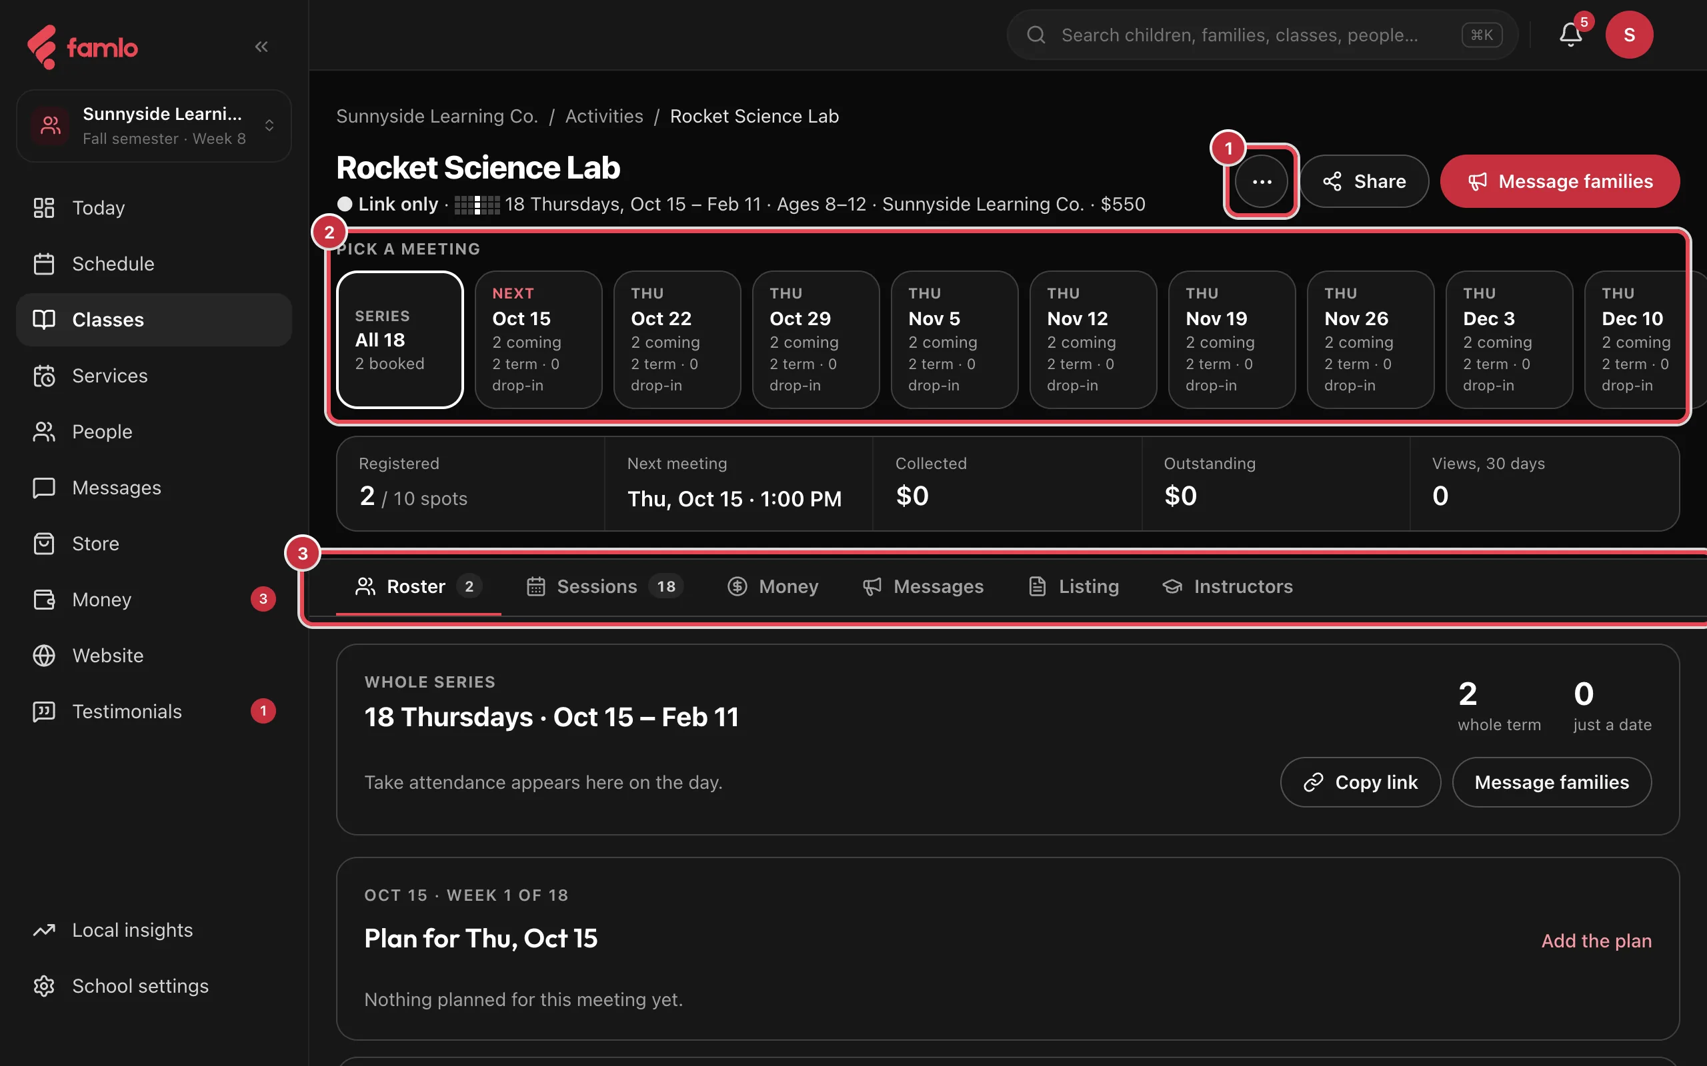Switch to the Sessions tab
The height and width of the screenshot is (1066, 1707).
coord(605,586)
